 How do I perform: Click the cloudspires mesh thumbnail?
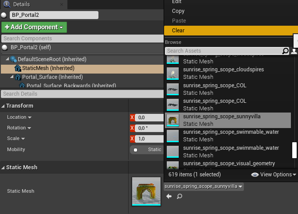pyautogui.click(x=173, y=74)
